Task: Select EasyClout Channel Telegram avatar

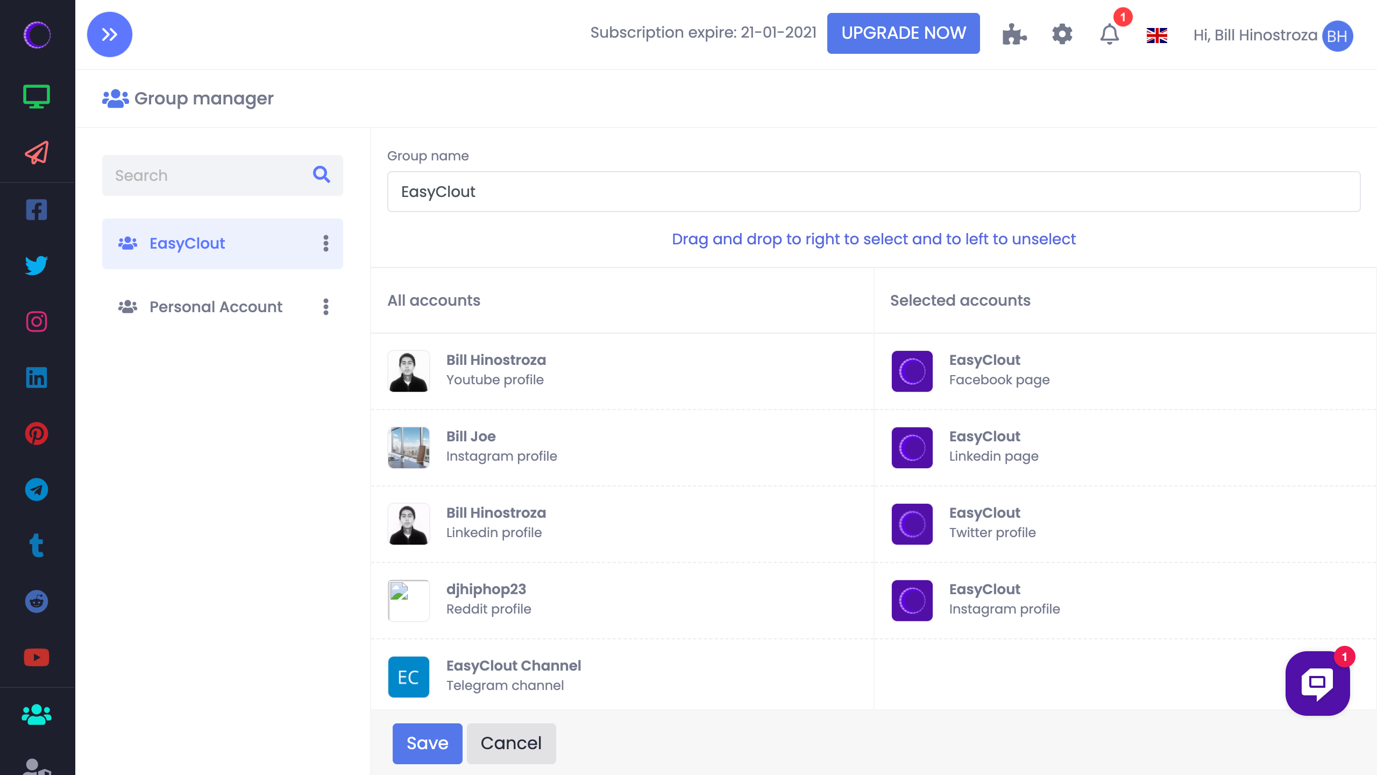Action: [409, 677]
